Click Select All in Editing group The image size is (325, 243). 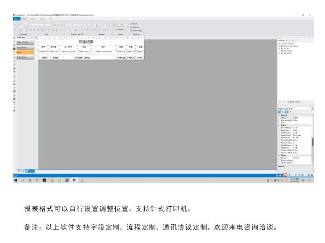tap(136, 30)
